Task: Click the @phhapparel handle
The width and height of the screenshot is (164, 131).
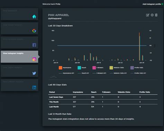Action: (55, 19)
